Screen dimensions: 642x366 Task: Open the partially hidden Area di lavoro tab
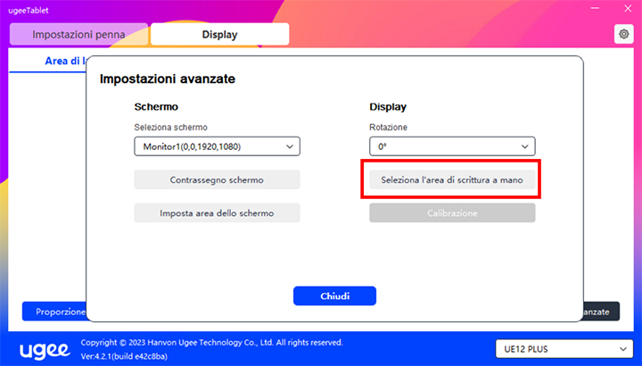point(64,61)
